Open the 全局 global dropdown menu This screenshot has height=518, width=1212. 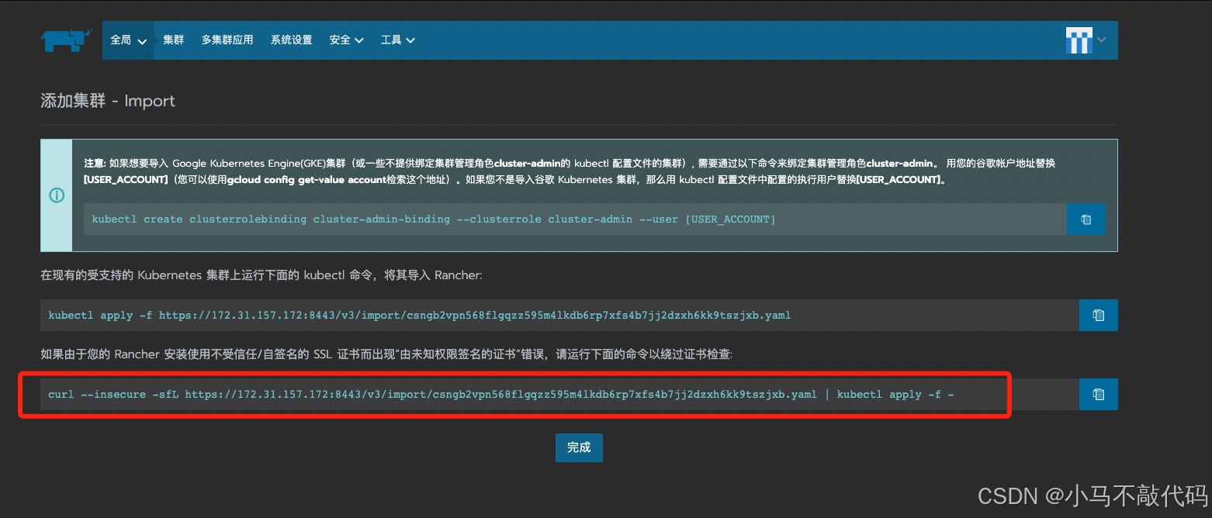(129, 40)
